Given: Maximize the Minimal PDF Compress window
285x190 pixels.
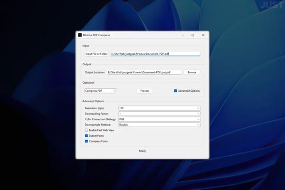Looking at the screenshot, I should [192, 35].
